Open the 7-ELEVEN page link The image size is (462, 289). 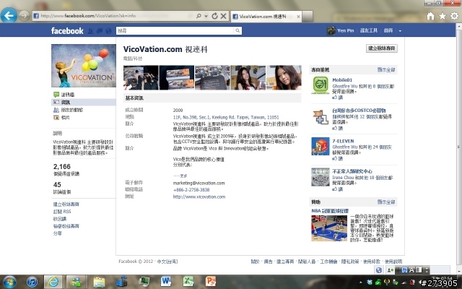click(x=343, y=141)
